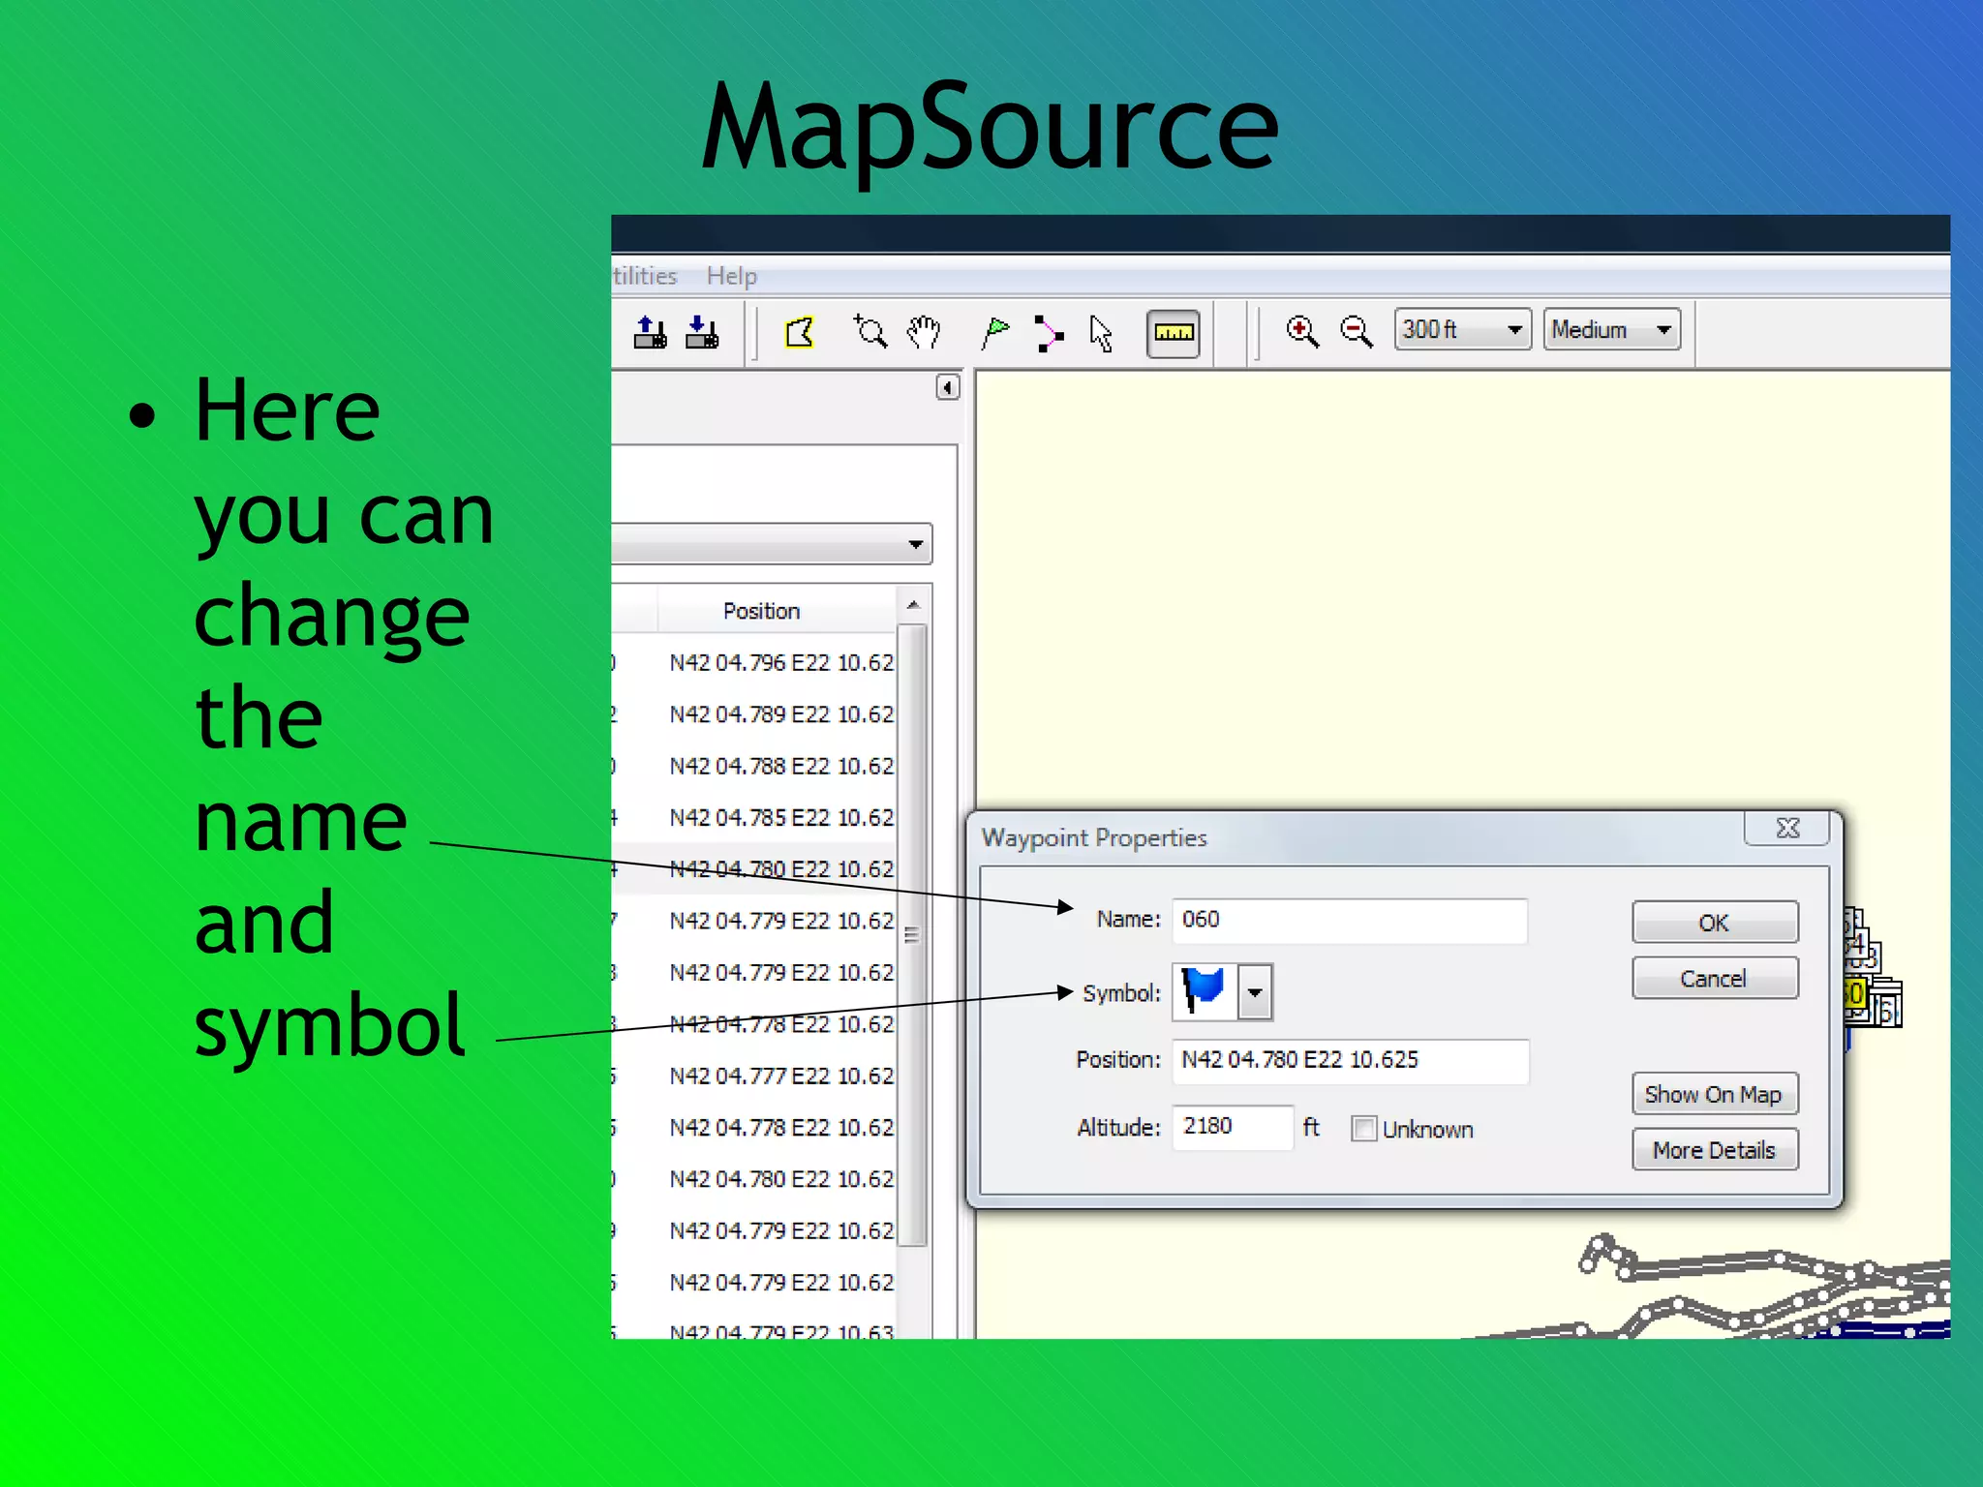This screenshot has height=1487, width=1983.
Task: Click the Receive from Device toolbar icon
Action: pos(702,332)
